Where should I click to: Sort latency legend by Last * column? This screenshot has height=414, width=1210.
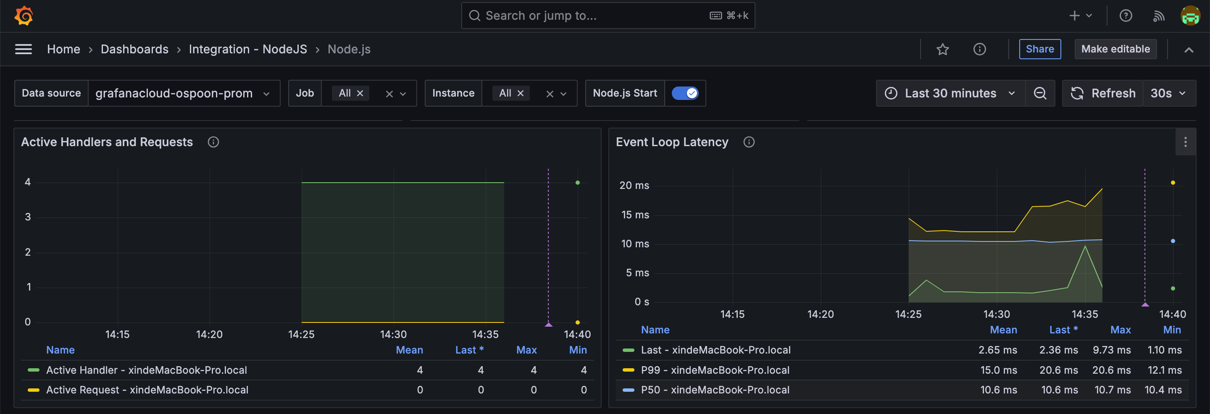click(x=1063, y=330)
